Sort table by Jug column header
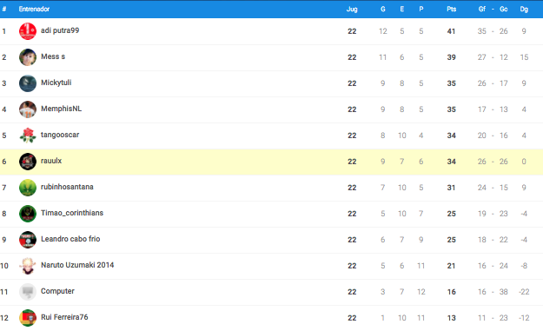Image resolution: width=543 pixels, height=331 pixels. pyautogui.click(x=352, y=9)
